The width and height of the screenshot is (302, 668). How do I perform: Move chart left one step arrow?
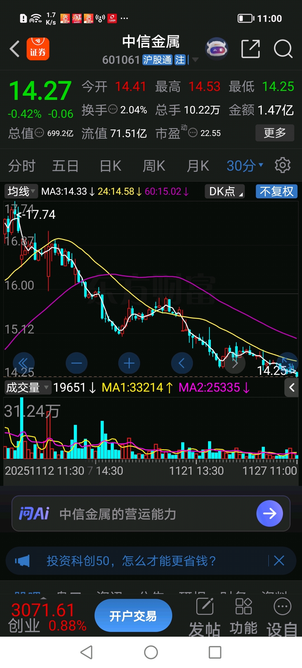pyautogui.click(x=182, y=363)
